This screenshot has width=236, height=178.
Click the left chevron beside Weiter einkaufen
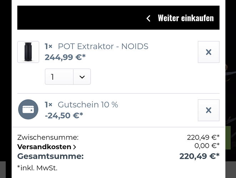click(149, 18)
